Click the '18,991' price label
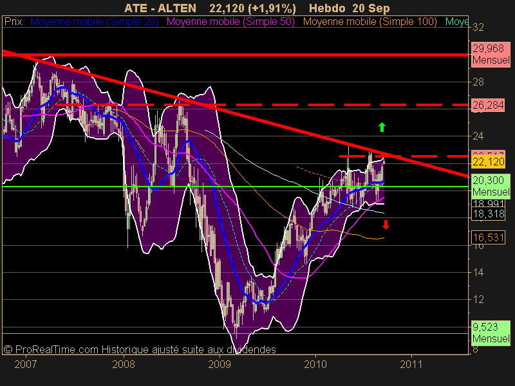Viewport: 515px width, 386px height. pyautogui.click(x=488, y=203)
